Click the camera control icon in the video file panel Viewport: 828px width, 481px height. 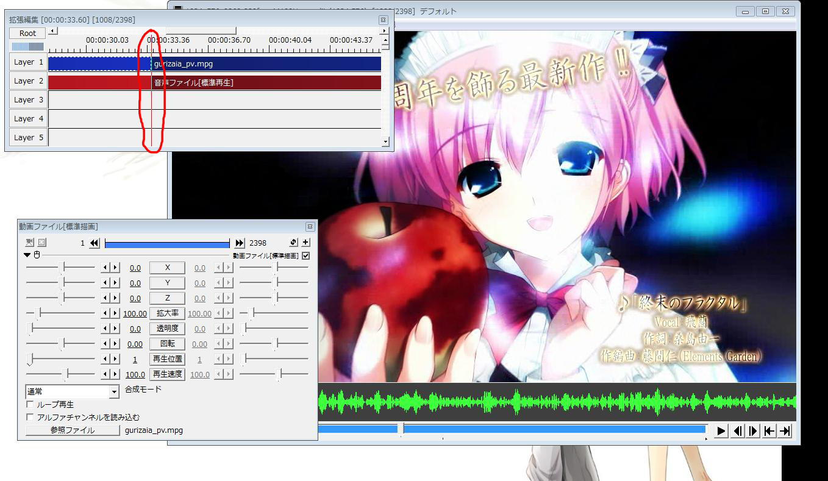pos(30,243)
